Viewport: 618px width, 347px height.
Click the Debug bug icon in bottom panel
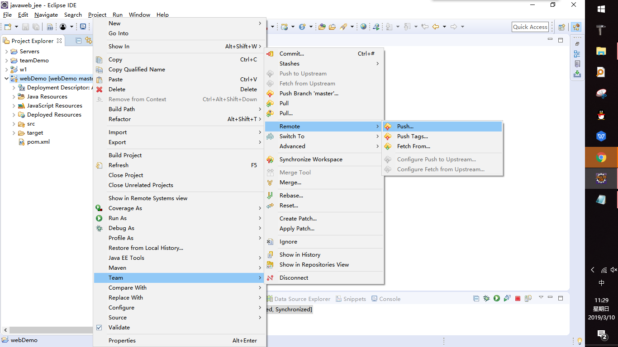coord(486,298)
